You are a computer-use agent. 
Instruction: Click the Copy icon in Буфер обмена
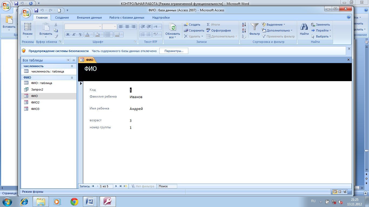tap(56, 30)
